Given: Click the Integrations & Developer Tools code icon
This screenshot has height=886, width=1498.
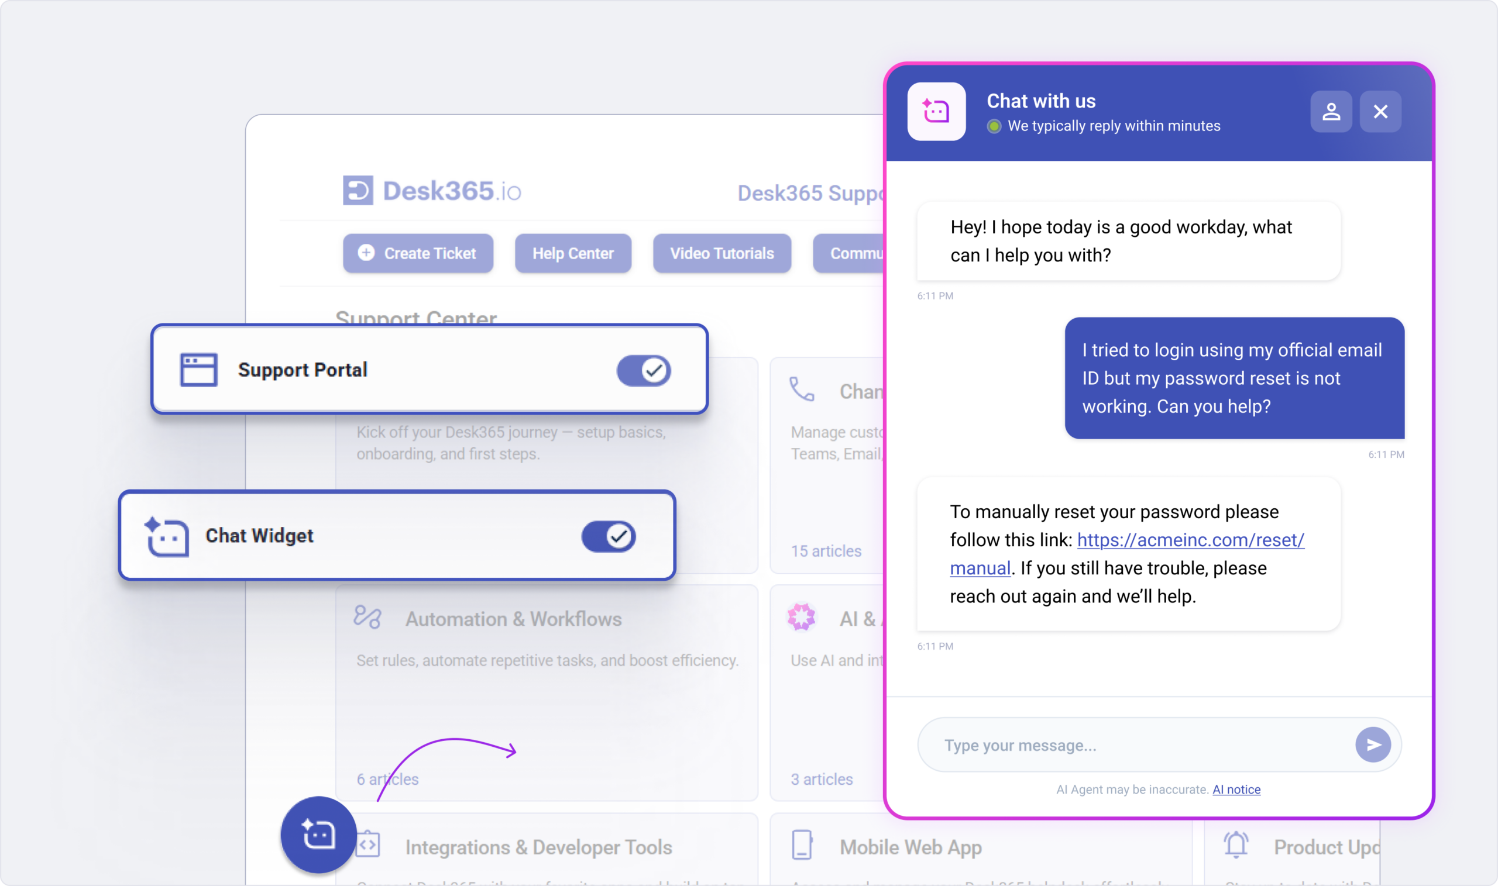Looking at the screenshot, I should [368, 845].
